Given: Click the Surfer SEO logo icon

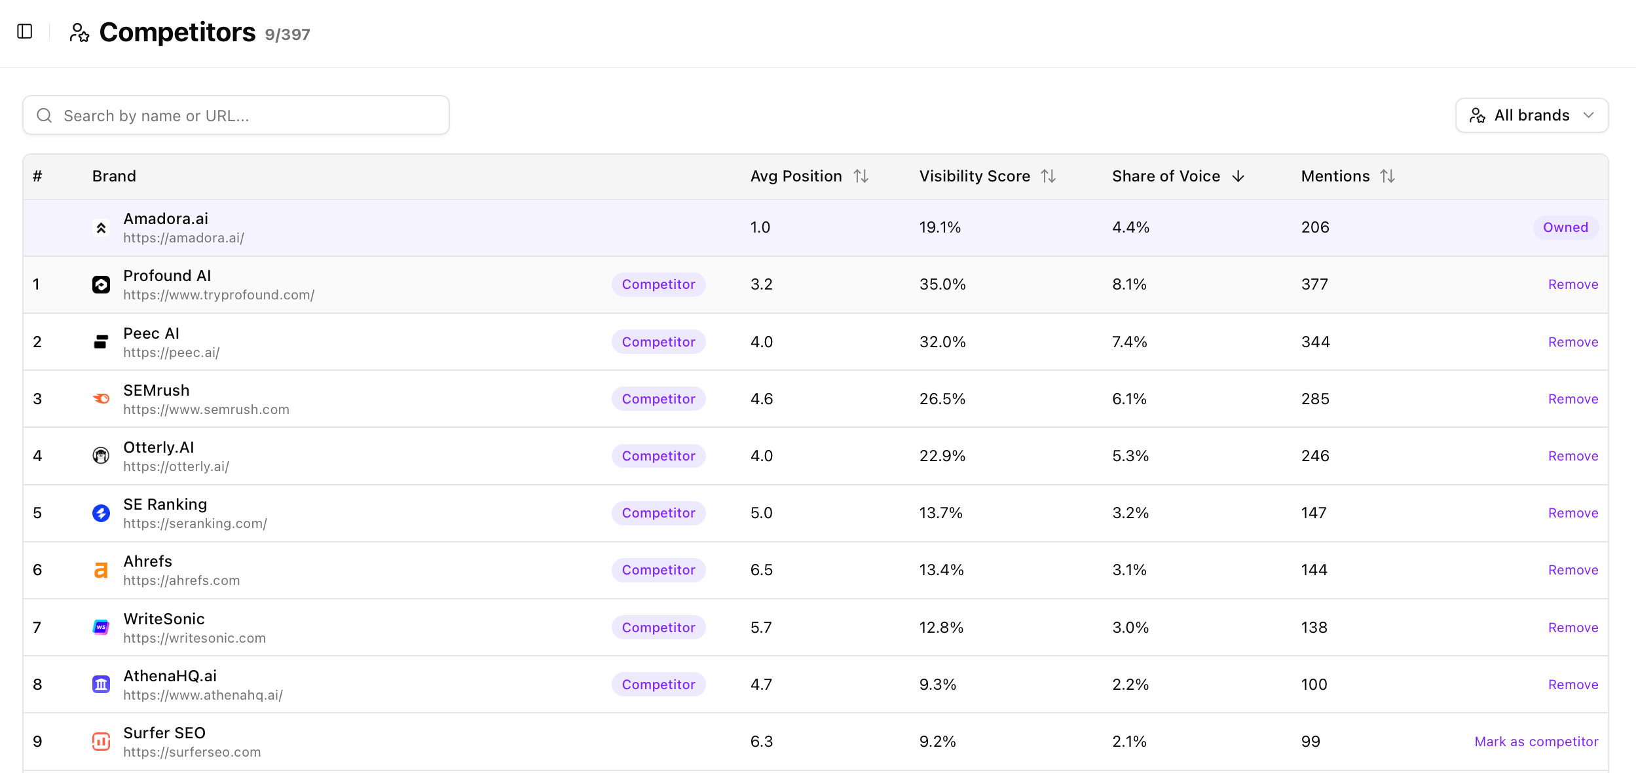Looking at the screenshot, I should tap(101, 742).
